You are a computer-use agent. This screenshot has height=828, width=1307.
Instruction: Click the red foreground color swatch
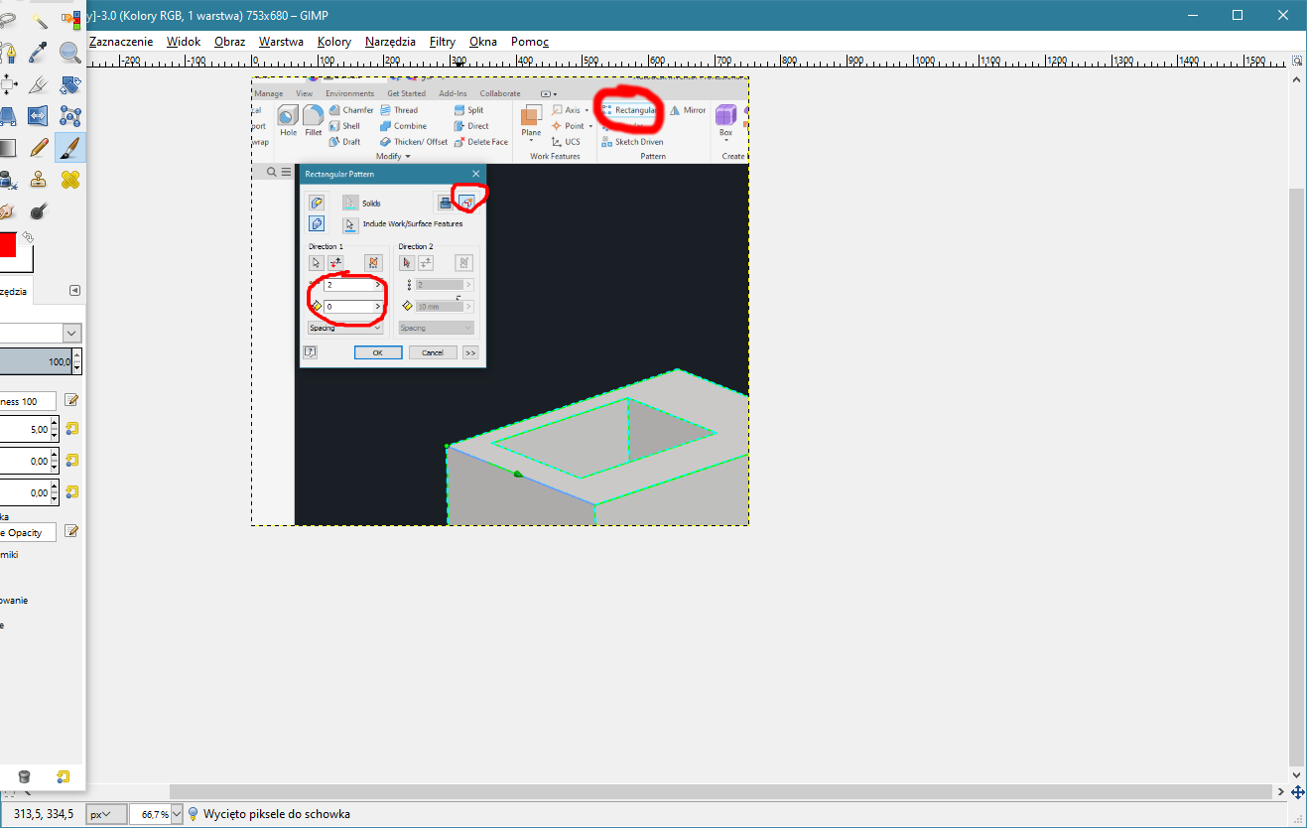tap(7, 243)
